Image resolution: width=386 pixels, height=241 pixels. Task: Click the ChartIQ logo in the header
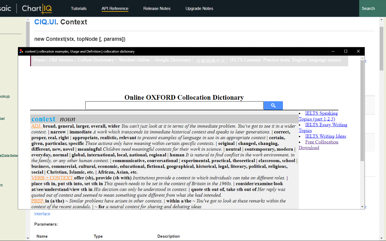click(37, 8)
